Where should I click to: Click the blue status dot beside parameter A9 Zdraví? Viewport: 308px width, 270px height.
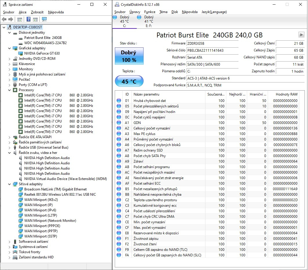click(119, 161)
